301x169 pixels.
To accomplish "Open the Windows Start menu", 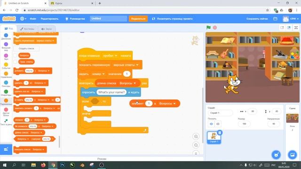I will tap(4, 165).
